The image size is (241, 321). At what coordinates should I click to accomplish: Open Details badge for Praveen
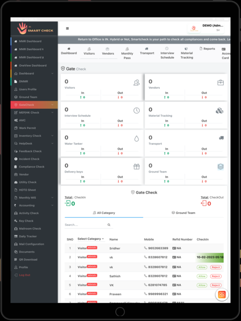(92, 293)
